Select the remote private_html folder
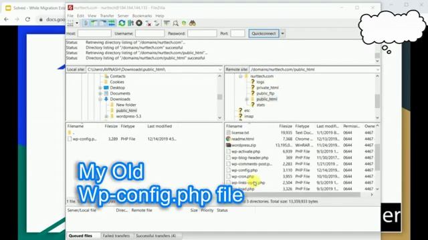428x240 pixels. [x=267, y=87]
